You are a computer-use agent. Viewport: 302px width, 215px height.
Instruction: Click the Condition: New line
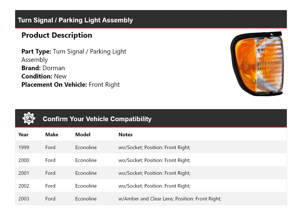coord(44,76)
